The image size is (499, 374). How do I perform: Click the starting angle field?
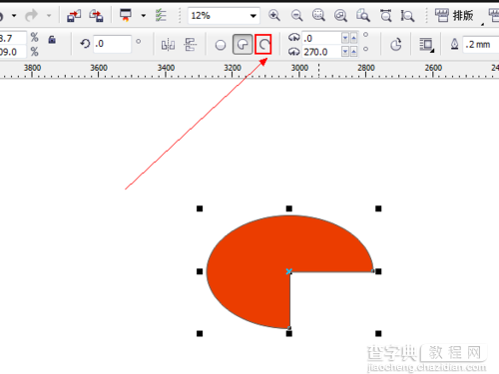tap(321, 38)
